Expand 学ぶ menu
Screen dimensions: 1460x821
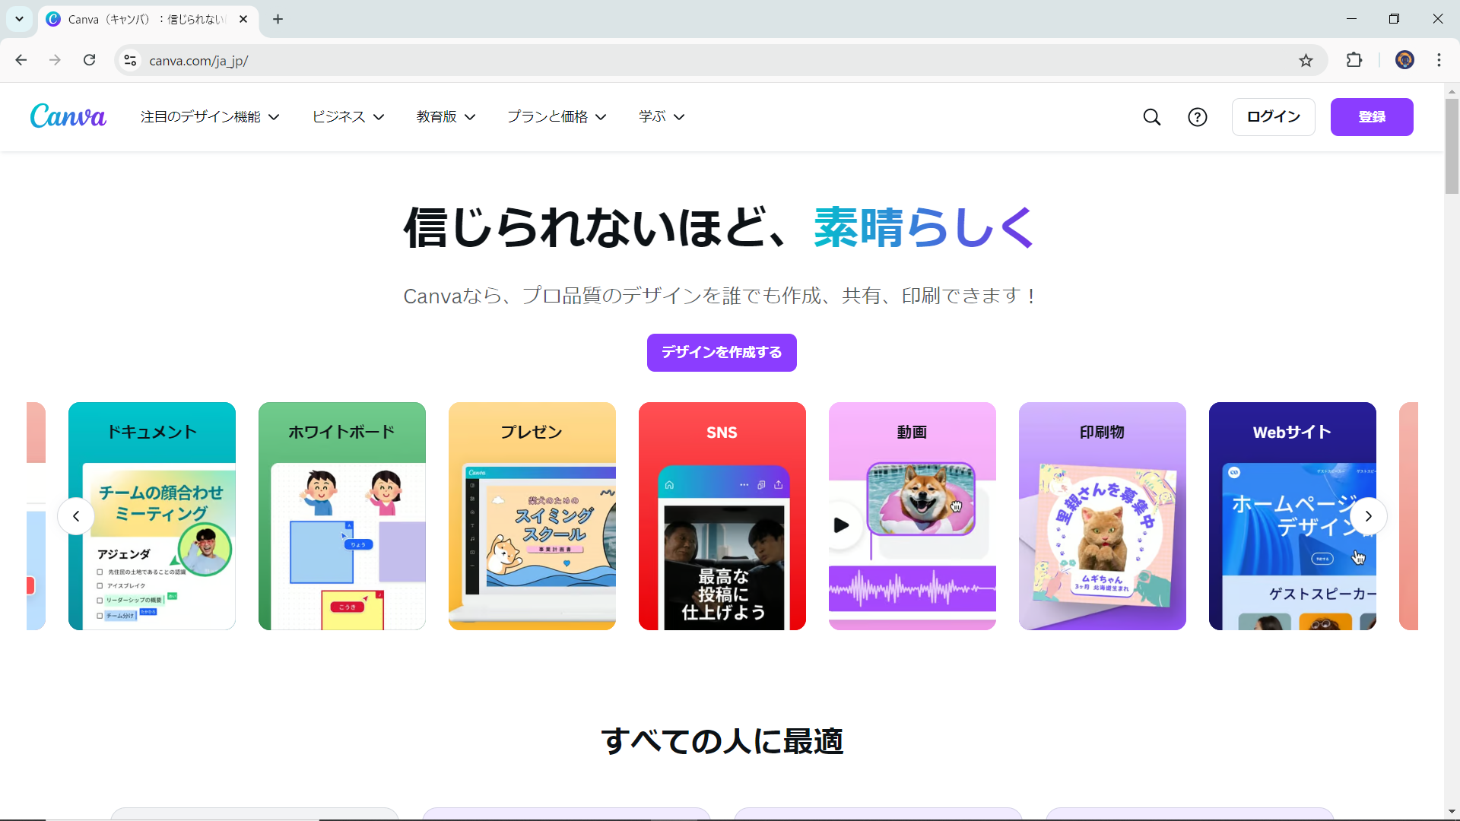point(662,116)
